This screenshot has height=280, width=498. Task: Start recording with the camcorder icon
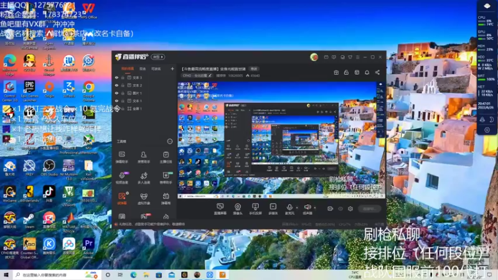coord(331,208)
